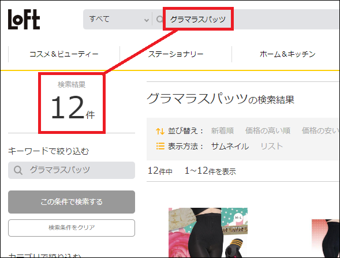Open the first product thumbnail with M-L badge
Image resolution: width=340 pixels, height=258 pixels.
208,233
